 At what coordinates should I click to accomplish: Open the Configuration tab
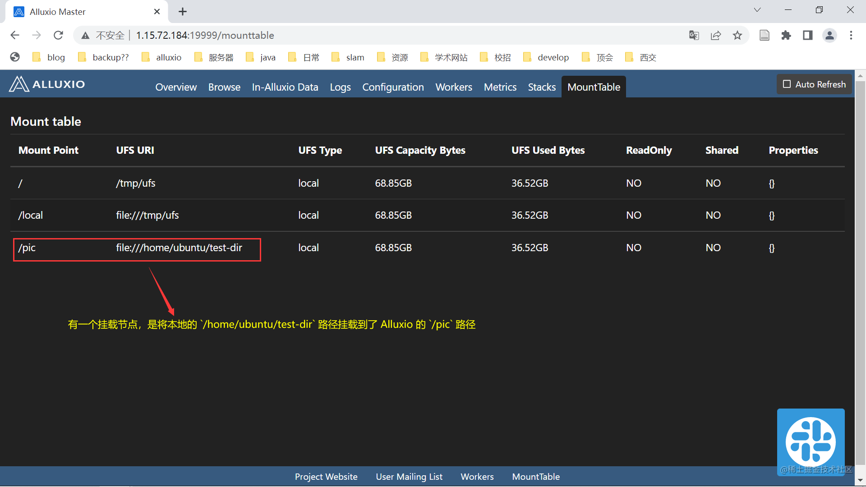393,87
